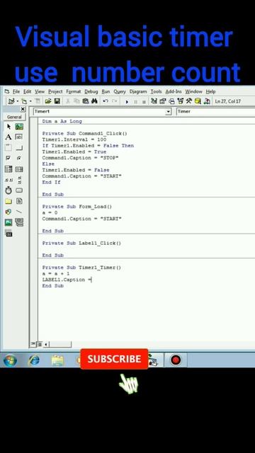Select the Pointer tool in toolbox

tap(8, 127)
